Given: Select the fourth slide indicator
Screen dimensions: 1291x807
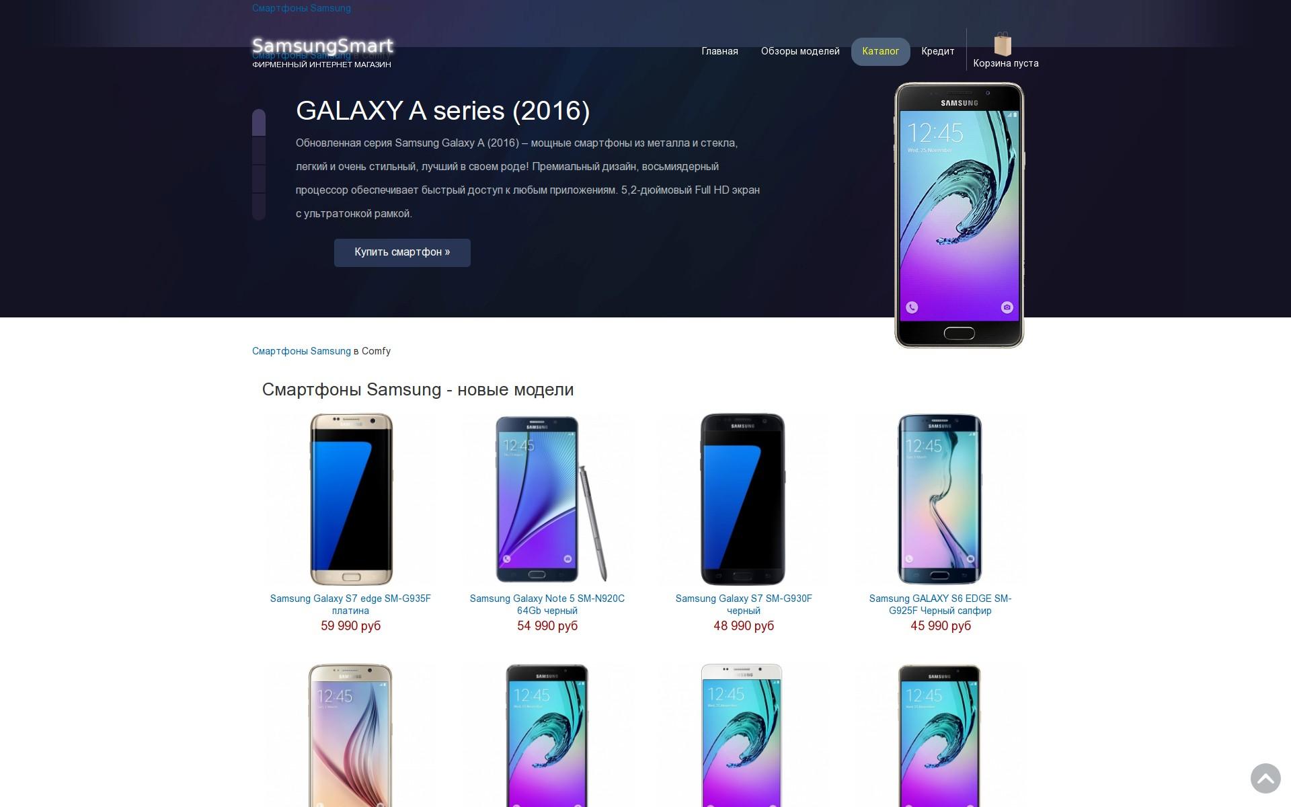Looking at the screenshot, I should [259, 206].
